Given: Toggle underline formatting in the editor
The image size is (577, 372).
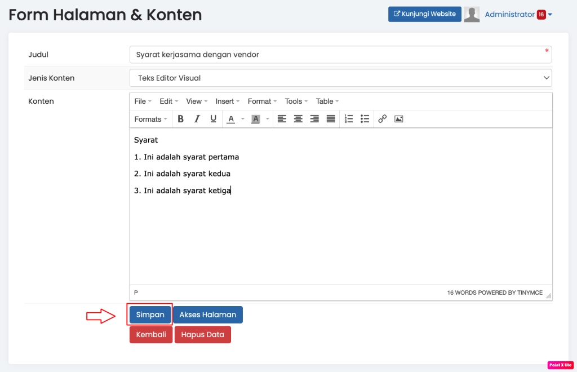Looking at the screenshot, I should (x=213, y=119).
